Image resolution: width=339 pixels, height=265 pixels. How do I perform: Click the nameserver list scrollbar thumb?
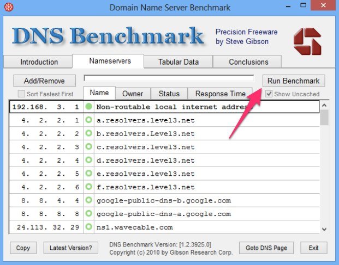pos(324,118)
